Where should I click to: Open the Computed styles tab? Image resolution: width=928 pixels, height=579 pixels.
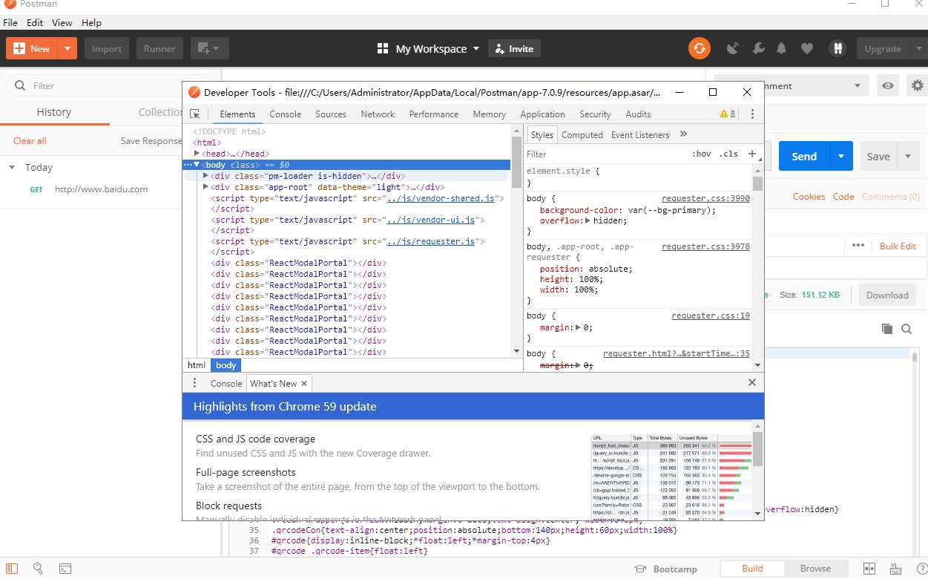click(582, 135)
